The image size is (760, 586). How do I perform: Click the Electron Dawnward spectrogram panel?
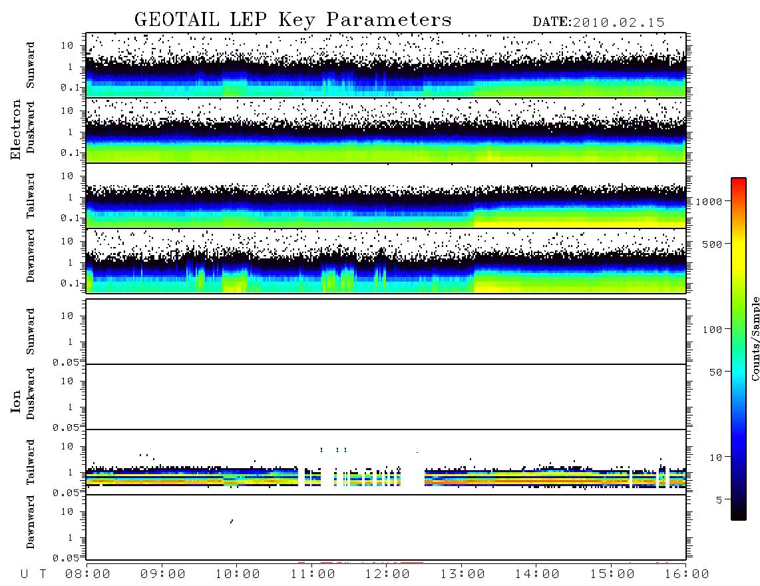pyautogui.click(x=386, y=261)
